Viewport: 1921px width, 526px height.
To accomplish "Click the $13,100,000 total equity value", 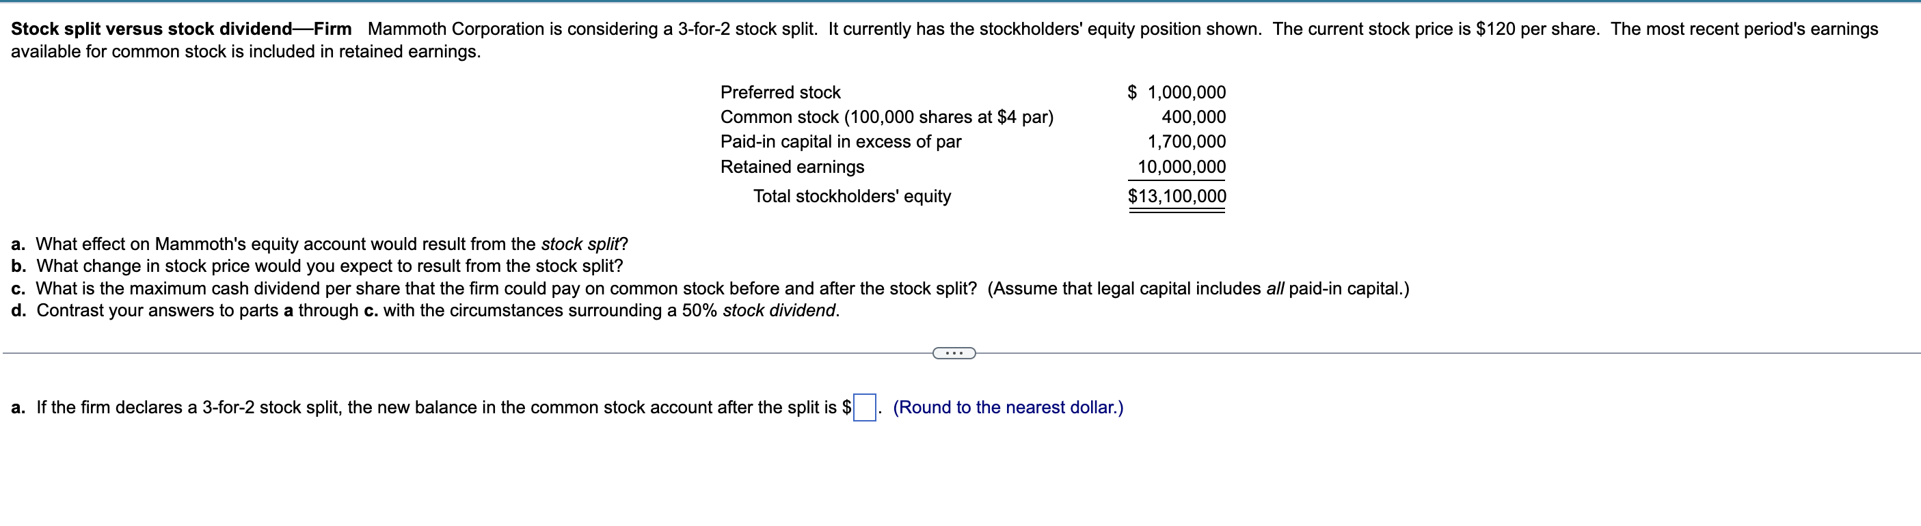I will coord(1177,196).
